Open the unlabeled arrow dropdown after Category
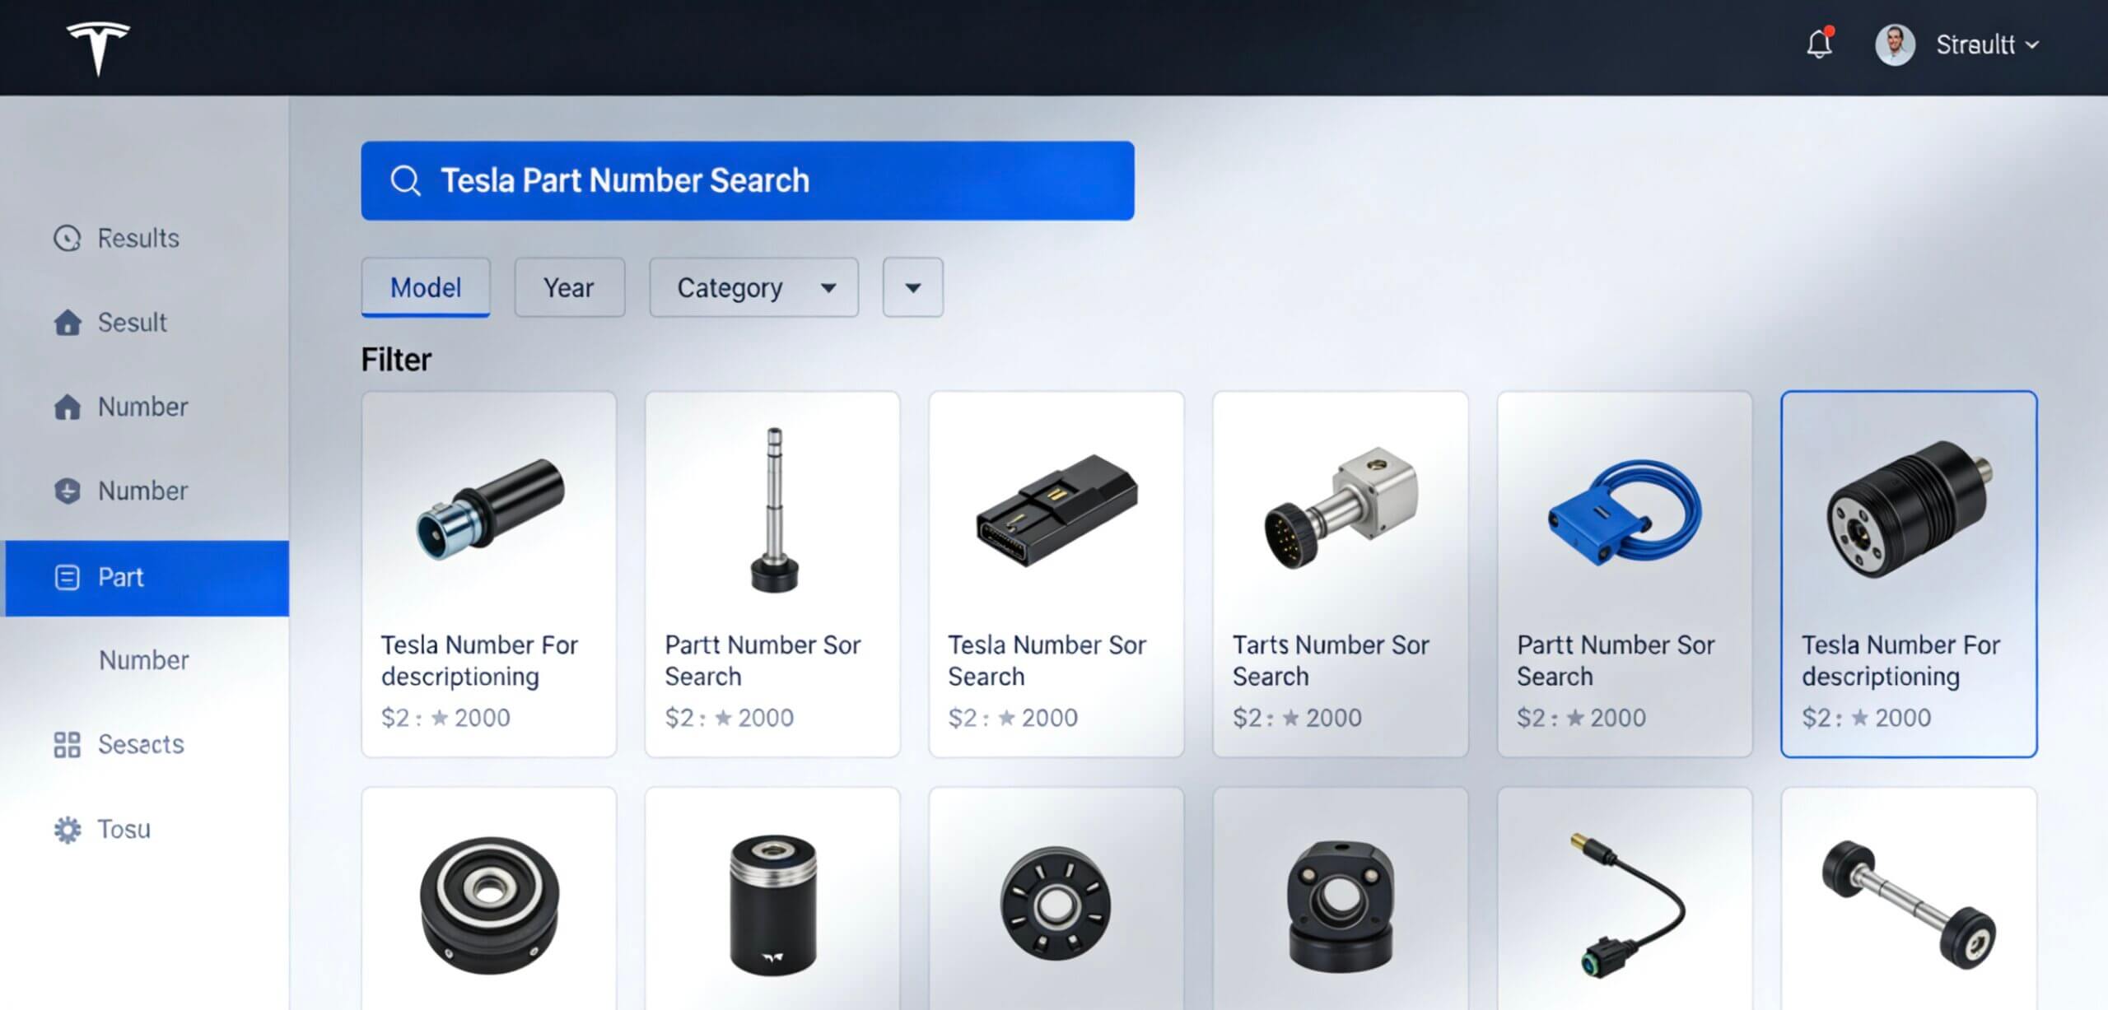This screenshot has height=1010, width=2108. (x=912, y=287)
